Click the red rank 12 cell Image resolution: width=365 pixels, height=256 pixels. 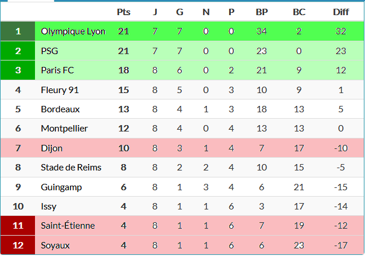coord(17,246)
